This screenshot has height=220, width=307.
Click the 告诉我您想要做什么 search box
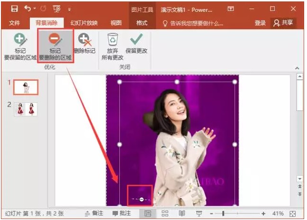tap(193, 24)
